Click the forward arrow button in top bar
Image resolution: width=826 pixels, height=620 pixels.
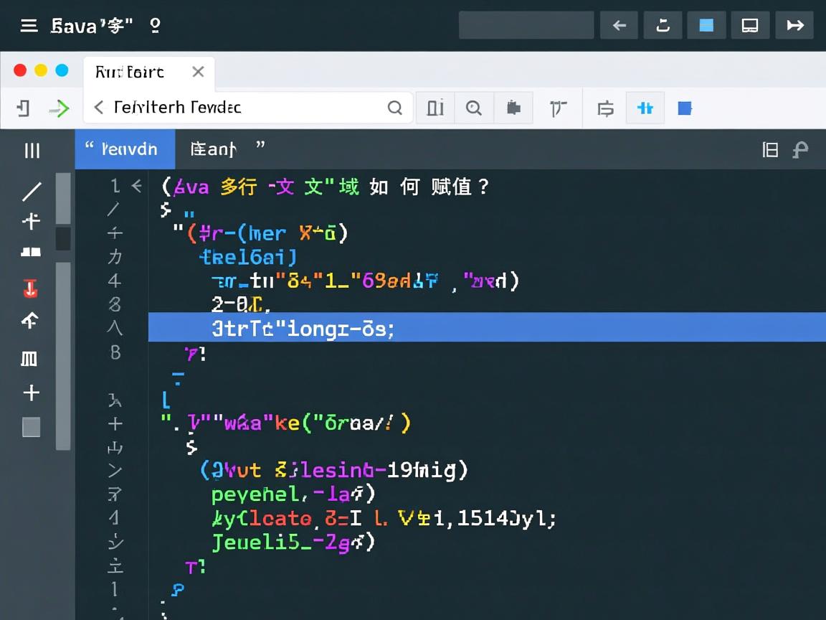pyautogui.click(x=794, y=26)
